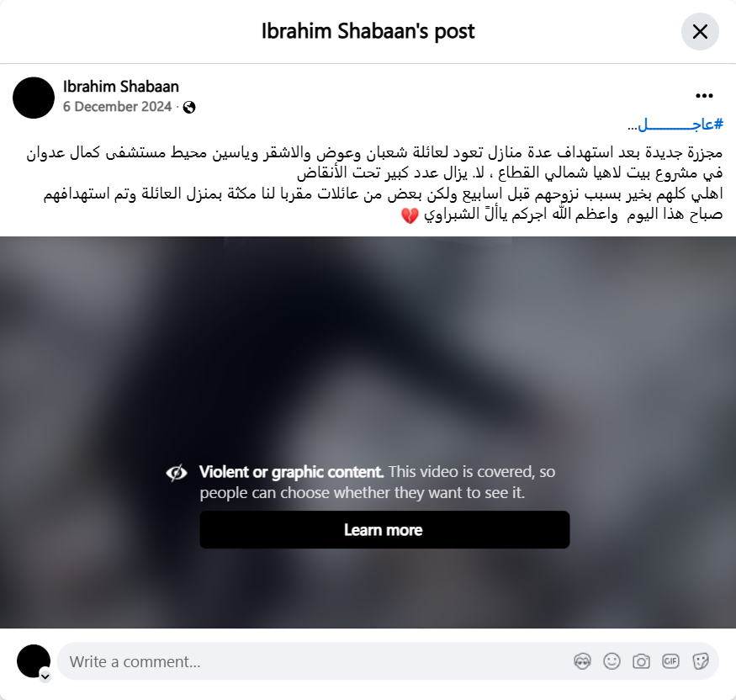
Task: Click your avatar beside the comment box
Action: (x=34, y=661)
